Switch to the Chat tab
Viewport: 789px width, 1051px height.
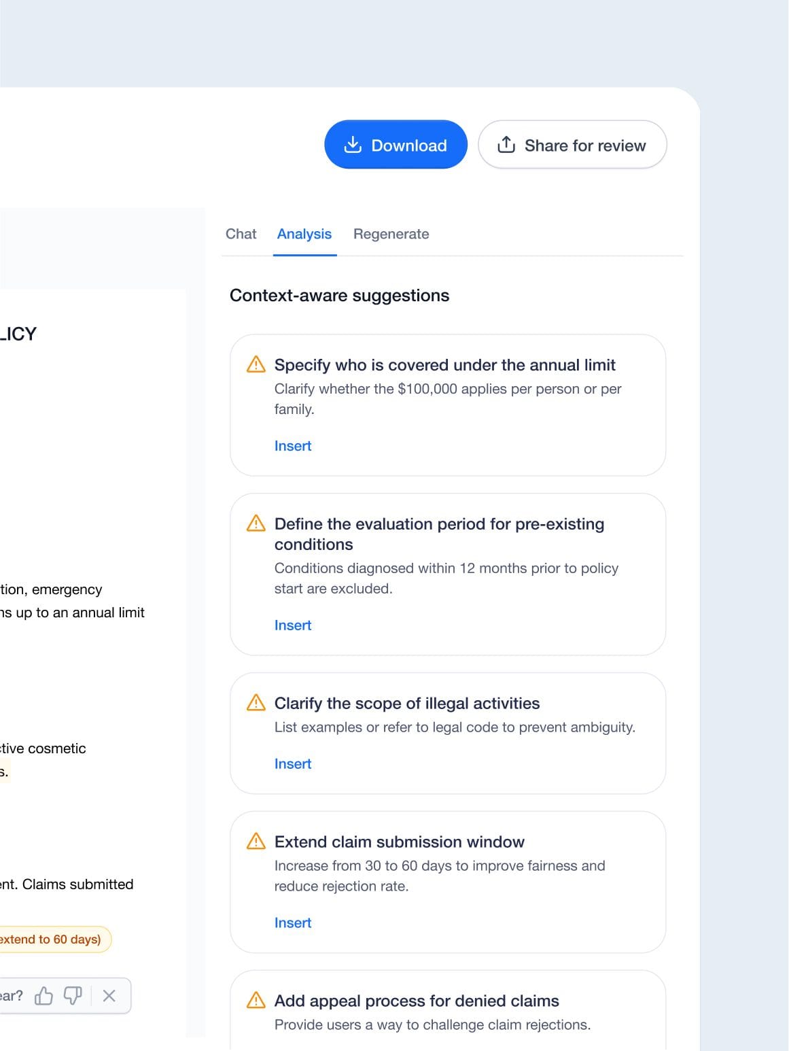tap(241, 234)
